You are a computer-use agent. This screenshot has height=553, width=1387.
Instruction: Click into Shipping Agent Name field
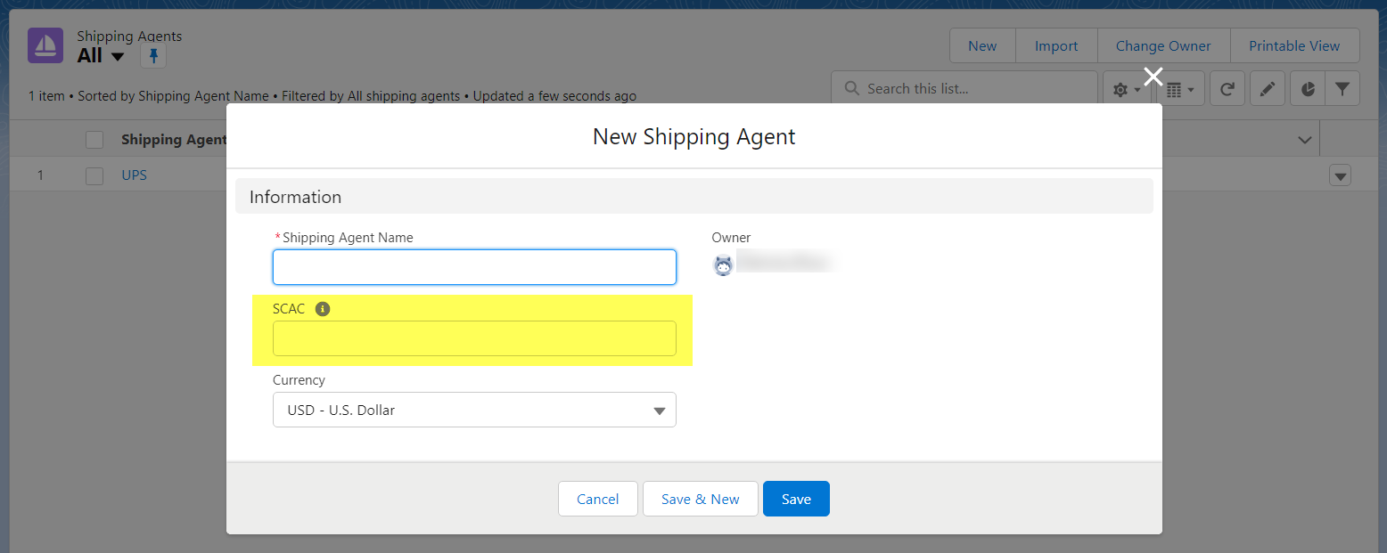474,267
